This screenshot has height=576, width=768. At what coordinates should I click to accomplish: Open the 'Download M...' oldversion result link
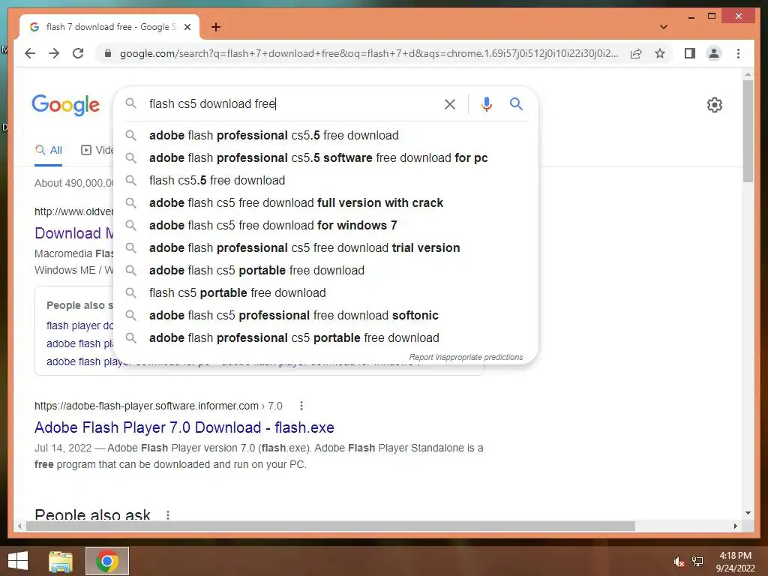(74, 233)
